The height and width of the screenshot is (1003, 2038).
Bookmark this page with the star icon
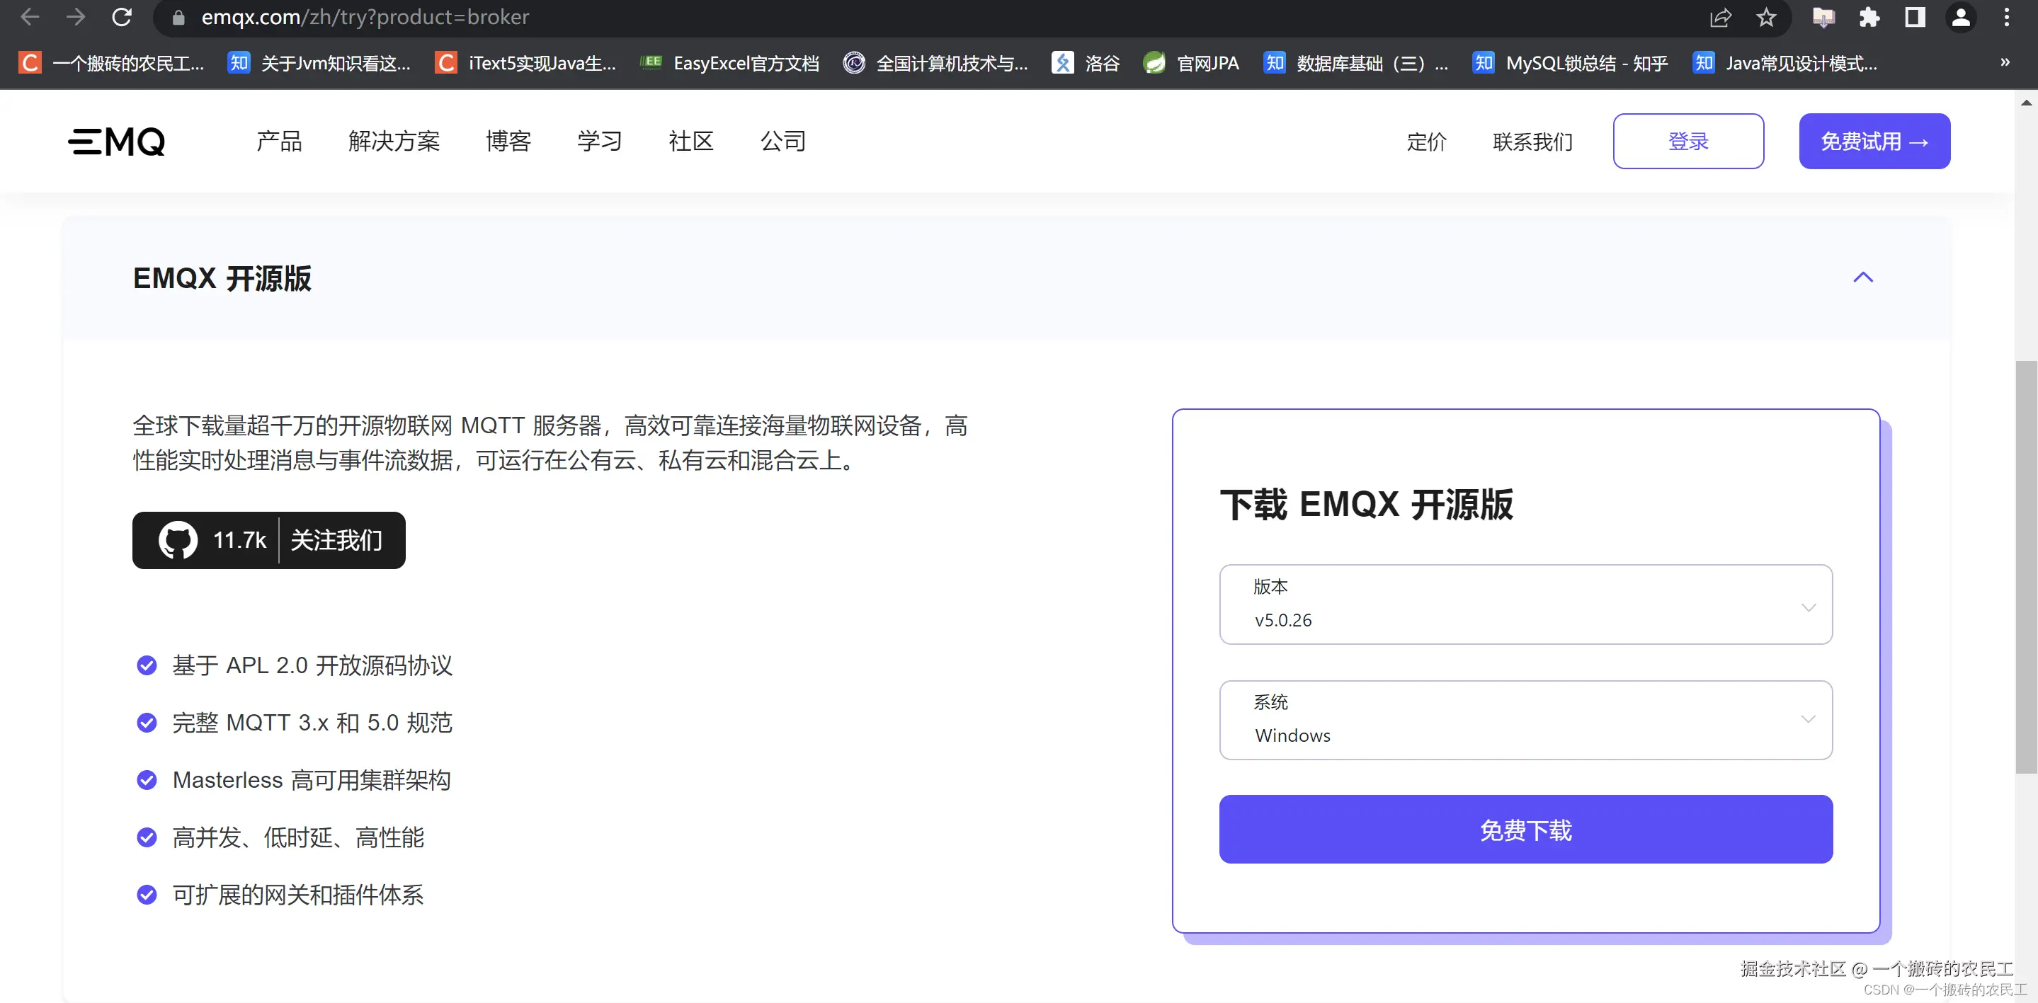coord(1767,18)
